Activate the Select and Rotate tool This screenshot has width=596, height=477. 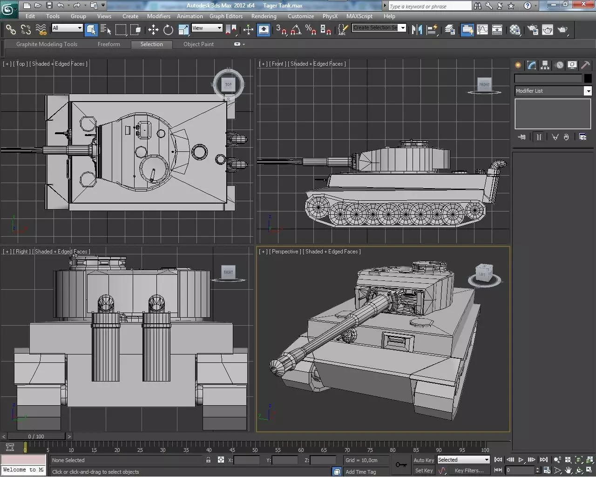168,30
